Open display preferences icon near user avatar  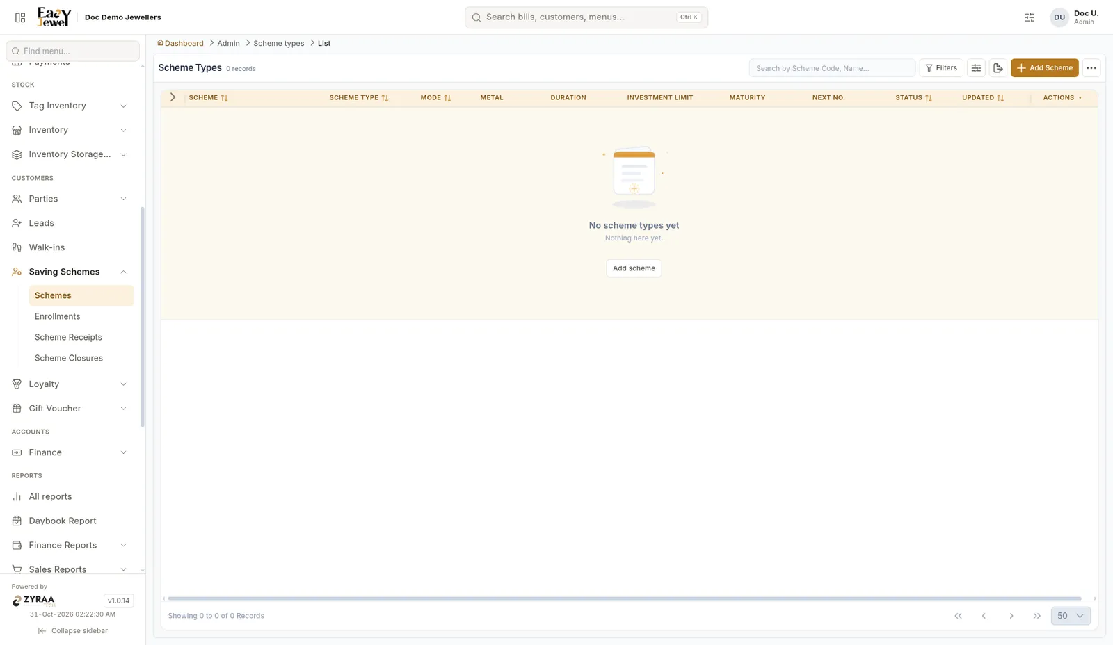click(1030, 17)
